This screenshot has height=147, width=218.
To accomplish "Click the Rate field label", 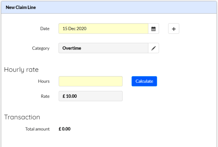I will 45,96.
